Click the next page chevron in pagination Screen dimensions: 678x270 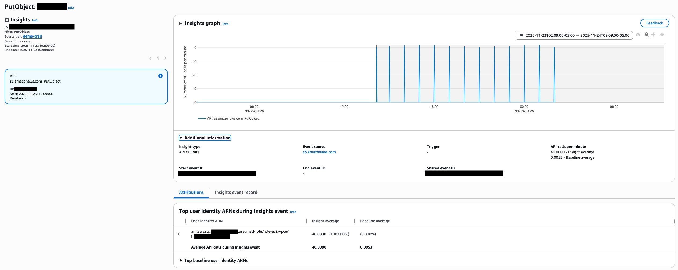[165, 58]
